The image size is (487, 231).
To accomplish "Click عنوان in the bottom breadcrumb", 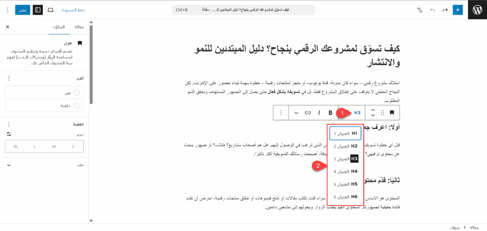I will pos(455,228).
